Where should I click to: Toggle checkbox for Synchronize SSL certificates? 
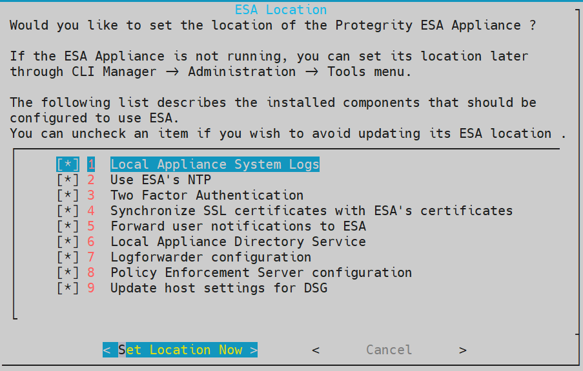point(68,211)
